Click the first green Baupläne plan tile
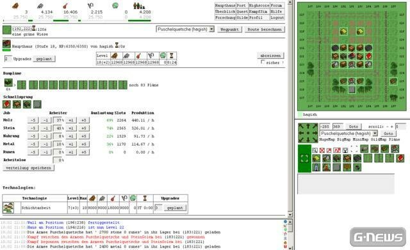Screen dimensions: 410x250 click(x=22, y=85)
